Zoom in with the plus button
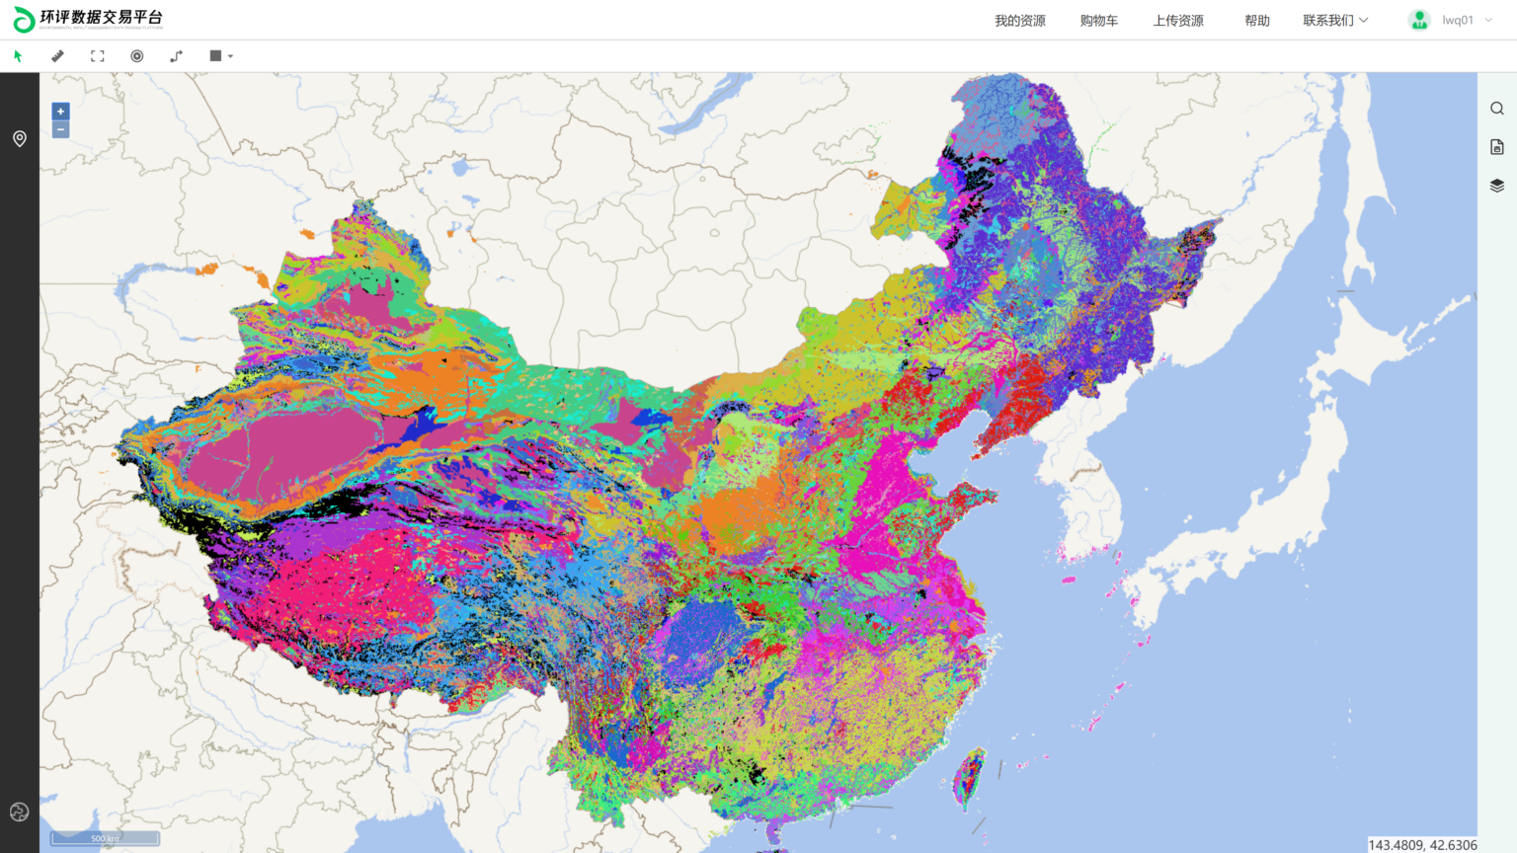This screenshot has height=853, width=1517. point(60,112)
